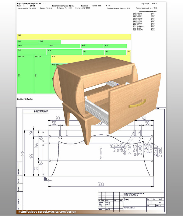This screenshot has height=216, width=183.
Task: Click the '№22' part label
Action: pyautogui.click(x=55, y=65)
